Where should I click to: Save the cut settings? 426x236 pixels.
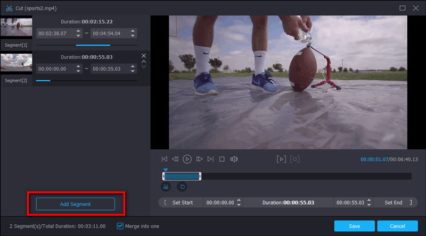pos(354,226)
